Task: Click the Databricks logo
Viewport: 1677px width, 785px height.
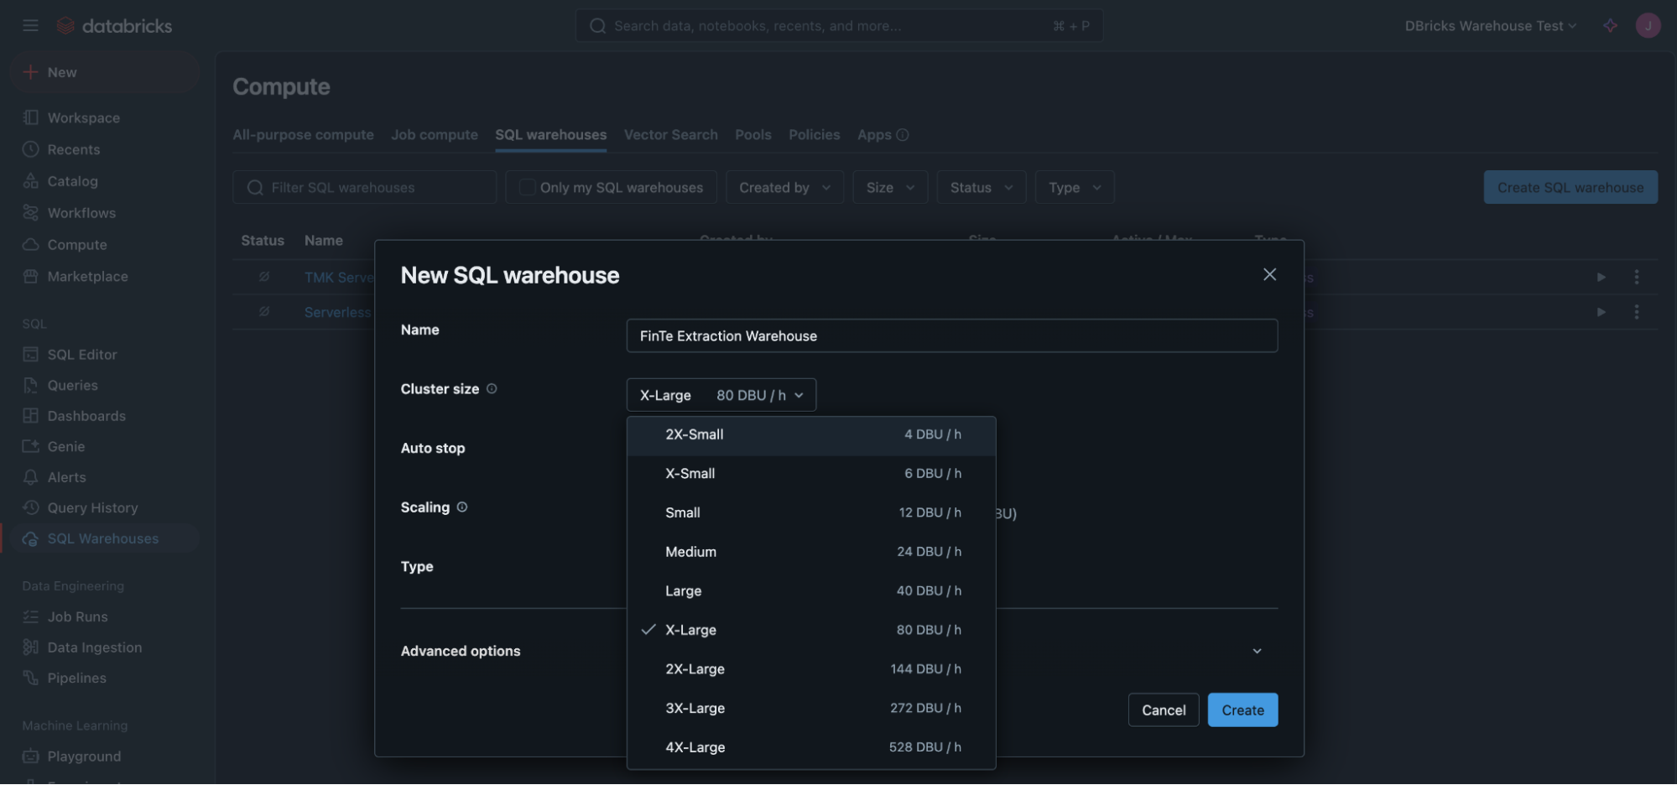Action: (x=114, y=26)
